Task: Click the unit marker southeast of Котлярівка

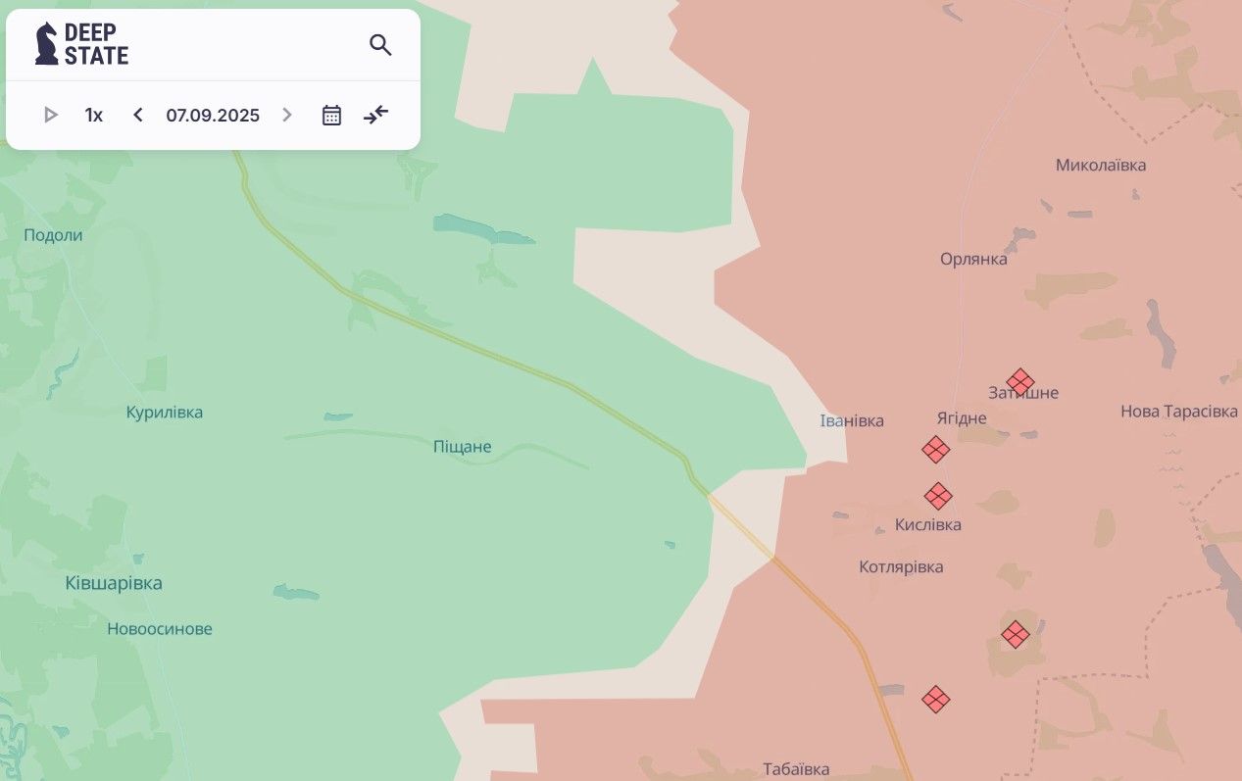Action: (x=1016, y=634)
